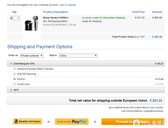
Task: Select Advance Payment (Bank Transfer) option
Action: [15, 69]
